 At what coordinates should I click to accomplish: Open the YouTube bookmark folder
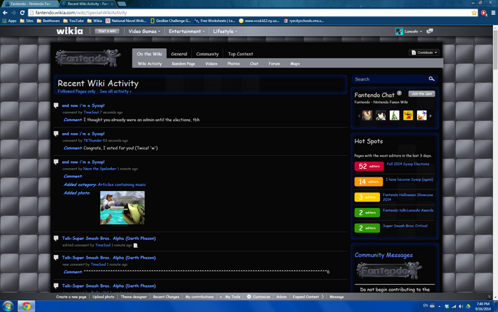(x=73, y=21)
